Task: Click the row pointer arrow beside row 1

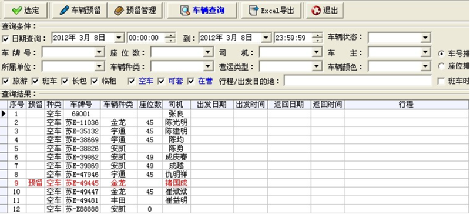Action: [4, 113]
